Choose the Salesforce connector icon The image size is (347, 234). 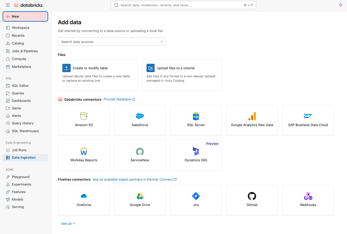click(140, 116)
